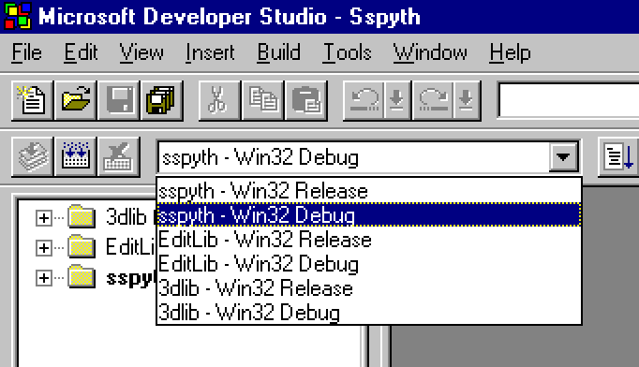Open the Insert menu
Screen dimensions: 639x367
210,53
